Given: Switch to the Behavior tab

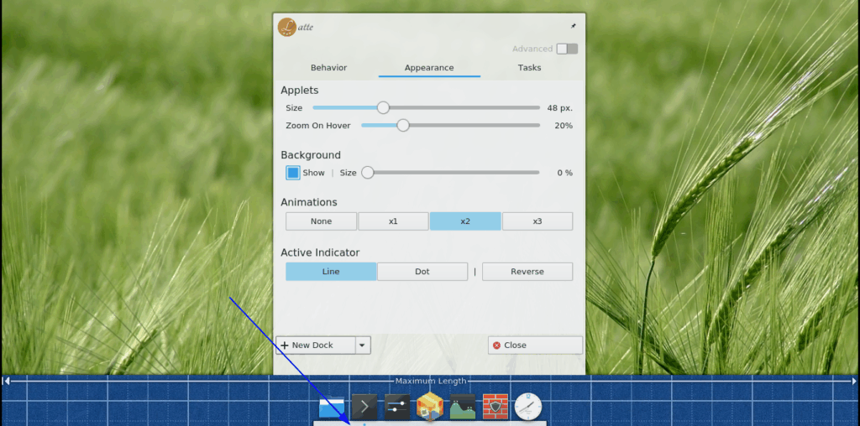Looking at the screenshot, I should click(328, 68).
